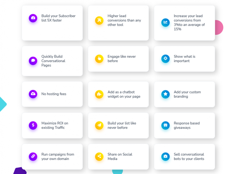Click 'Build your Subscriber list 5X faster' text
Viewport: 228px width, 174px height.
click(58, 18)
